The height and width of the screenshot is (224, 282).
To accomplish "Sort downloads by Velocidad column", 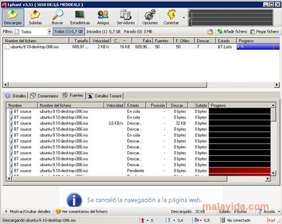I will [101, 40].
